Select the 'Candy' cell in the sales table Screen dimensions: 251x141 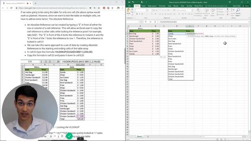[x=177, y=34]
